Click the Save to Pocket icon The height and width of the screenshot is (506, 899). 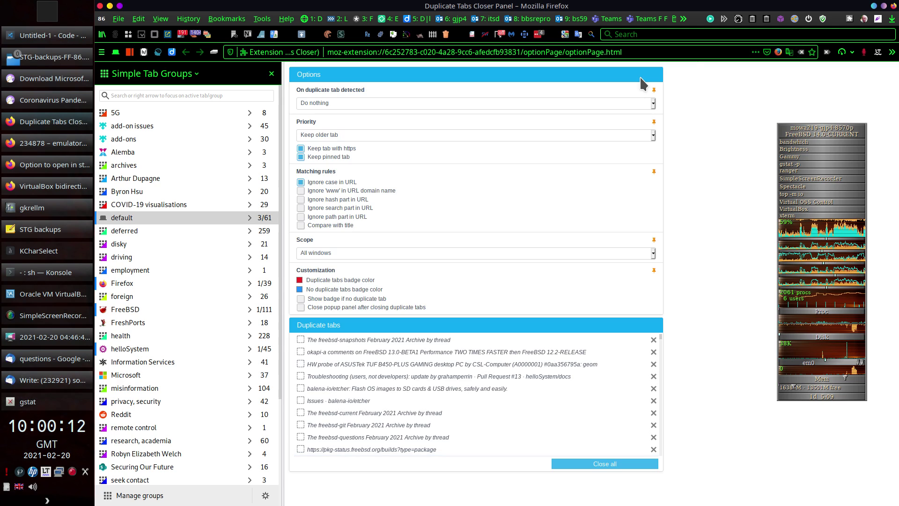[767, 52]
